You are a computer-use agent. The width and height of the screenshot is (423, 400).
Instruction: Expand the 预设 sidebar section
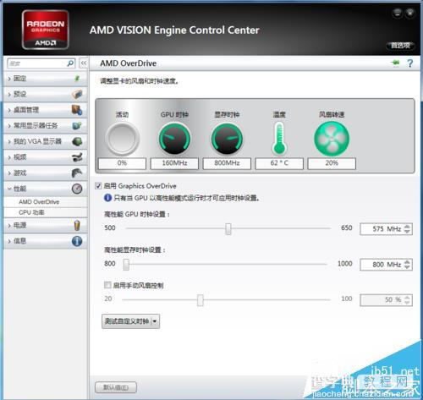(x=9, y=94)
